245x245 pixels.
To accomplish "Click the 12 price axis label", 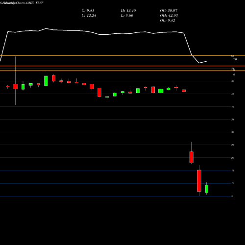I will [x=233, y=183].
